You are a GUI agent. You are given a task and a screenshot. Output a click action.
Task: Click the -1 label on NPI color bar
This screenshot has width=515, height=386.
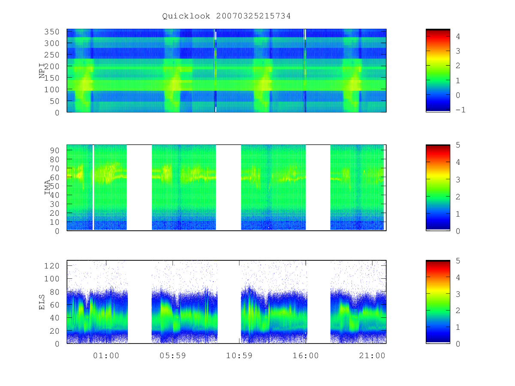(461, 110)
